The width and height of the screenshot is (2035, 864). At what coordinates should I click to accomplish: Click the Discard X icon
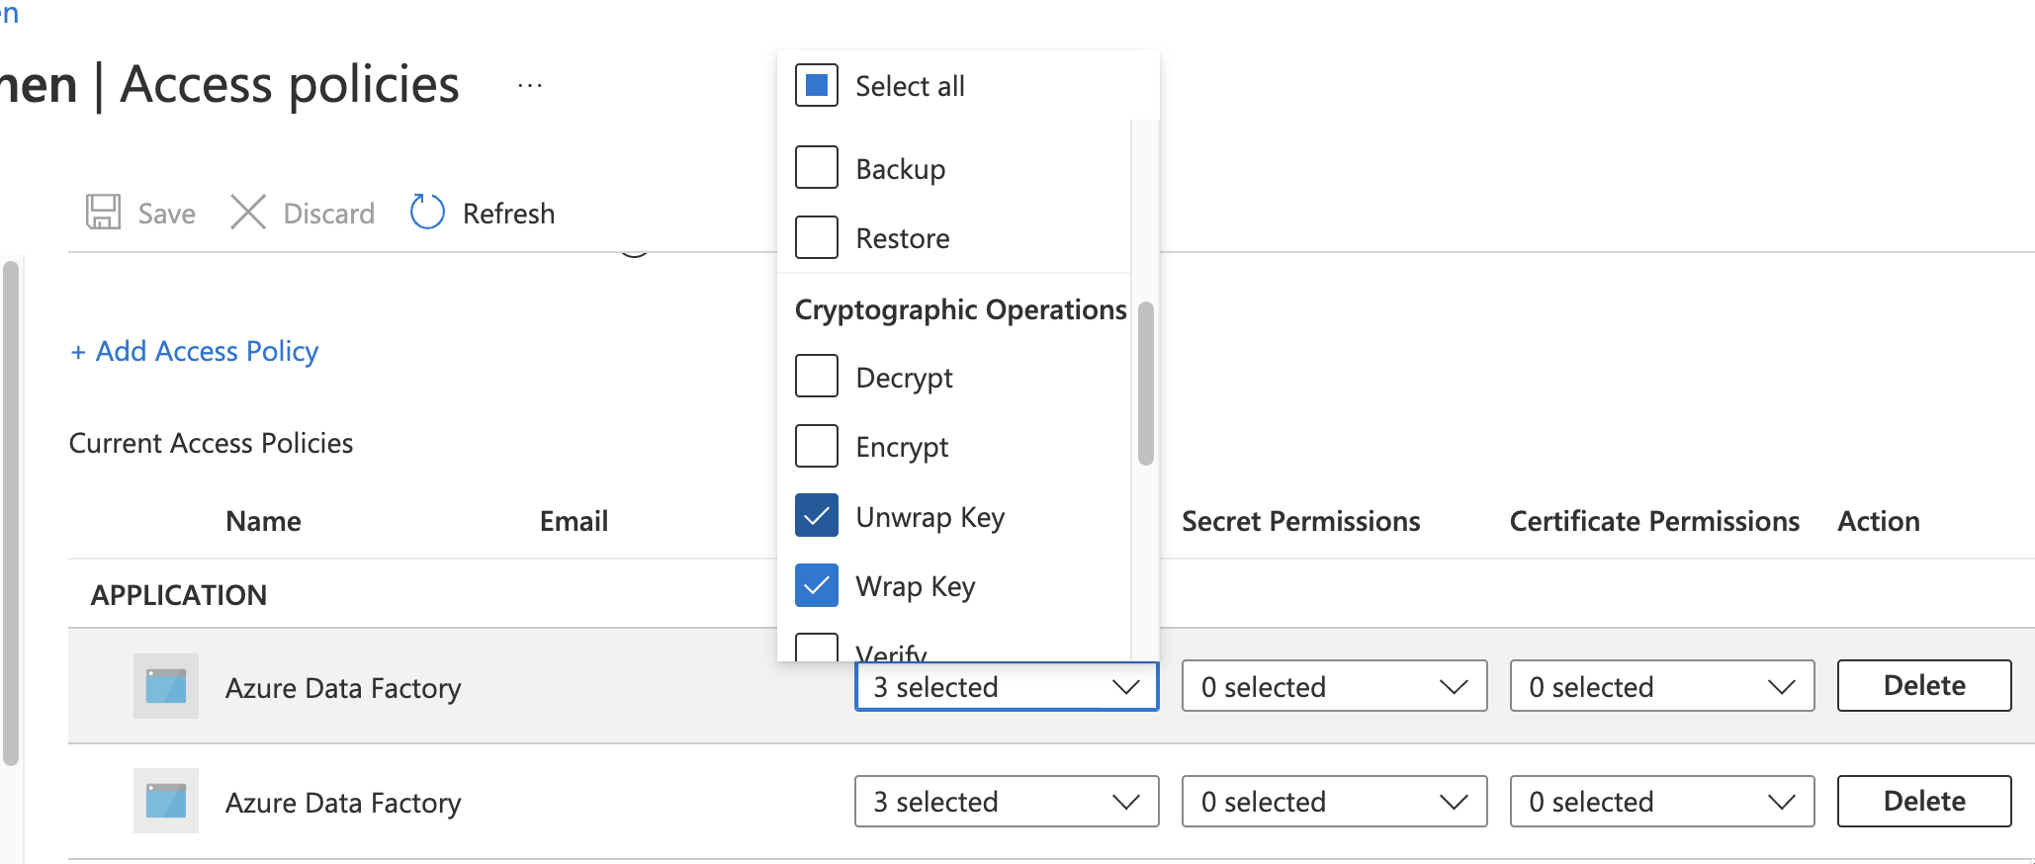[247, 212]
